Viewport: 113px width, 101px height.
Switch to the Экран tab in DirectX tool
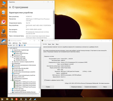[x=49, y=44]
